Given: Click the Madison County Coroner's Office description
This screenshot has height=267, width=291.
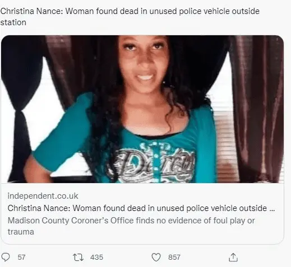Looking at the screenshot, I should pos(131,226).
